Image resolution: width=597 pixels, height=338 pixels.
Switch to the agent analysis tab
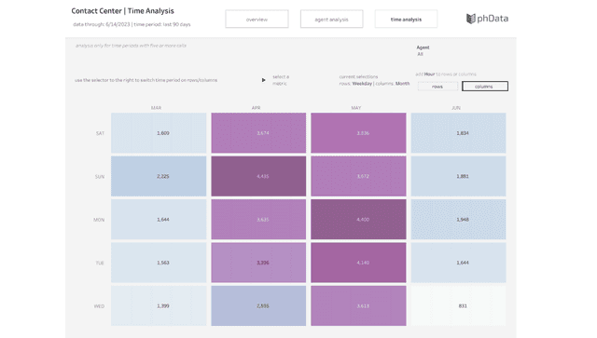[x=331, y=19]
